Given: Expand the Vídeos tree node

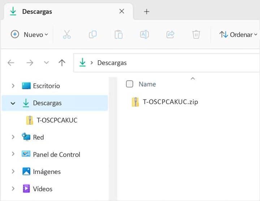Looking at the screenshot, I should [x=13, y=189].
